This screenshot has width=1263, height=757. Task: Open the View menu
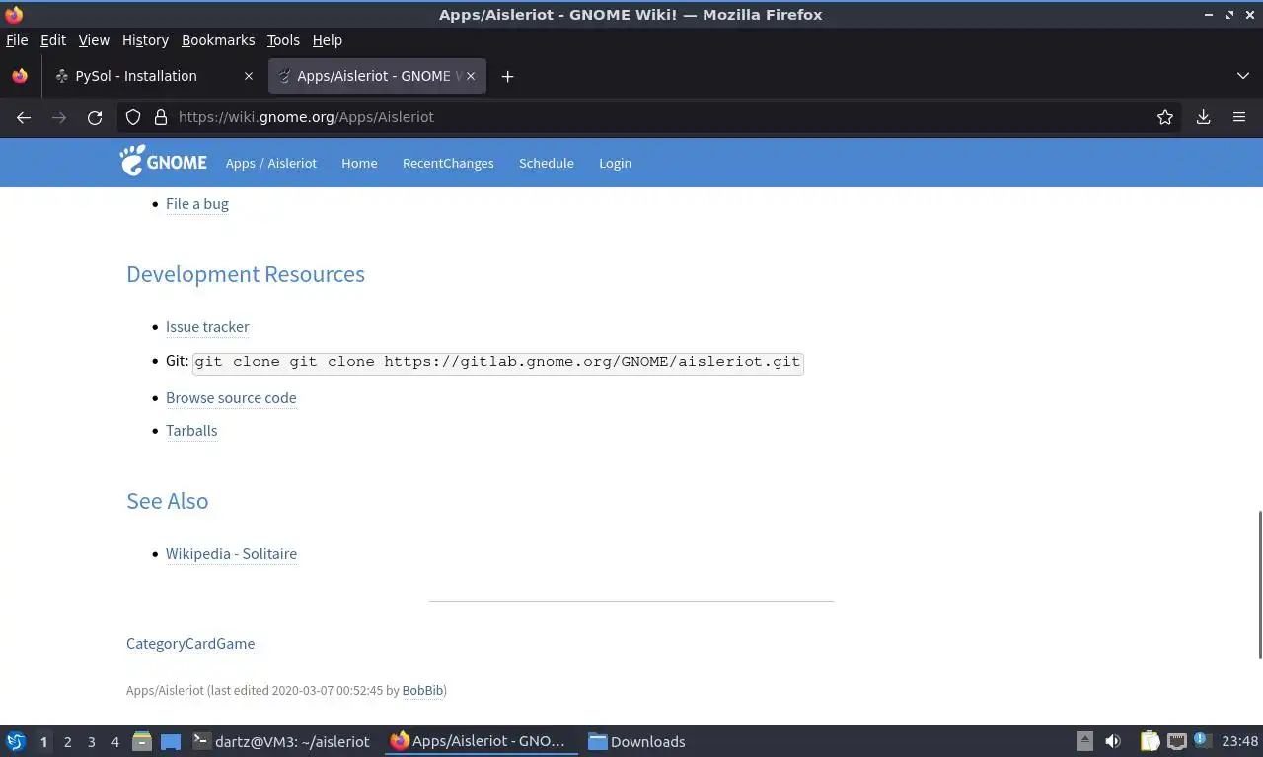pos(94,40)
